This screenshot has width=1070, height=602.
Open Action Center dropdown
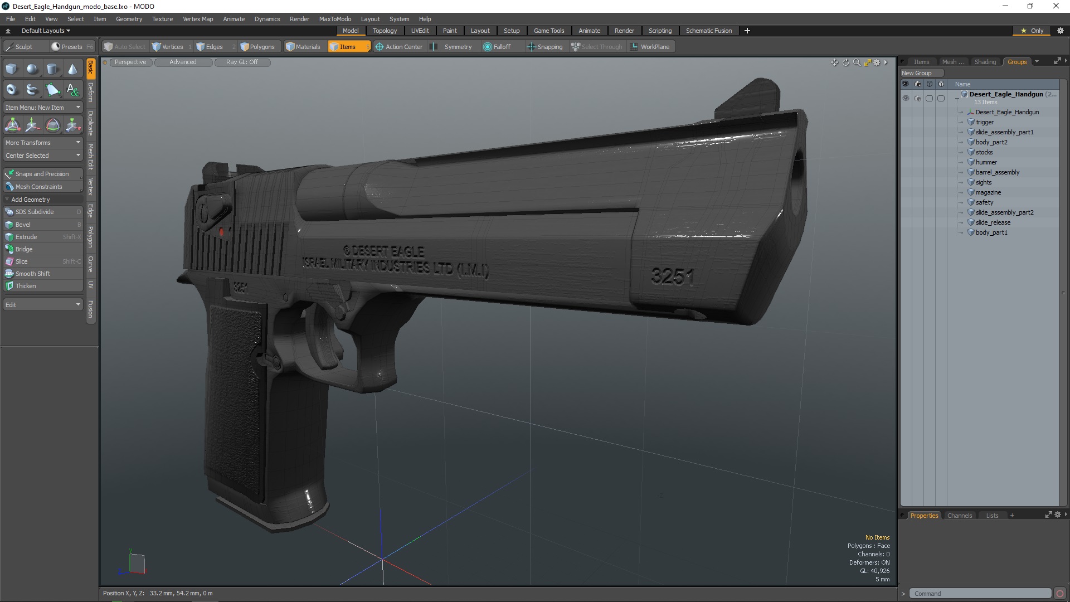[x=399, y=47]
